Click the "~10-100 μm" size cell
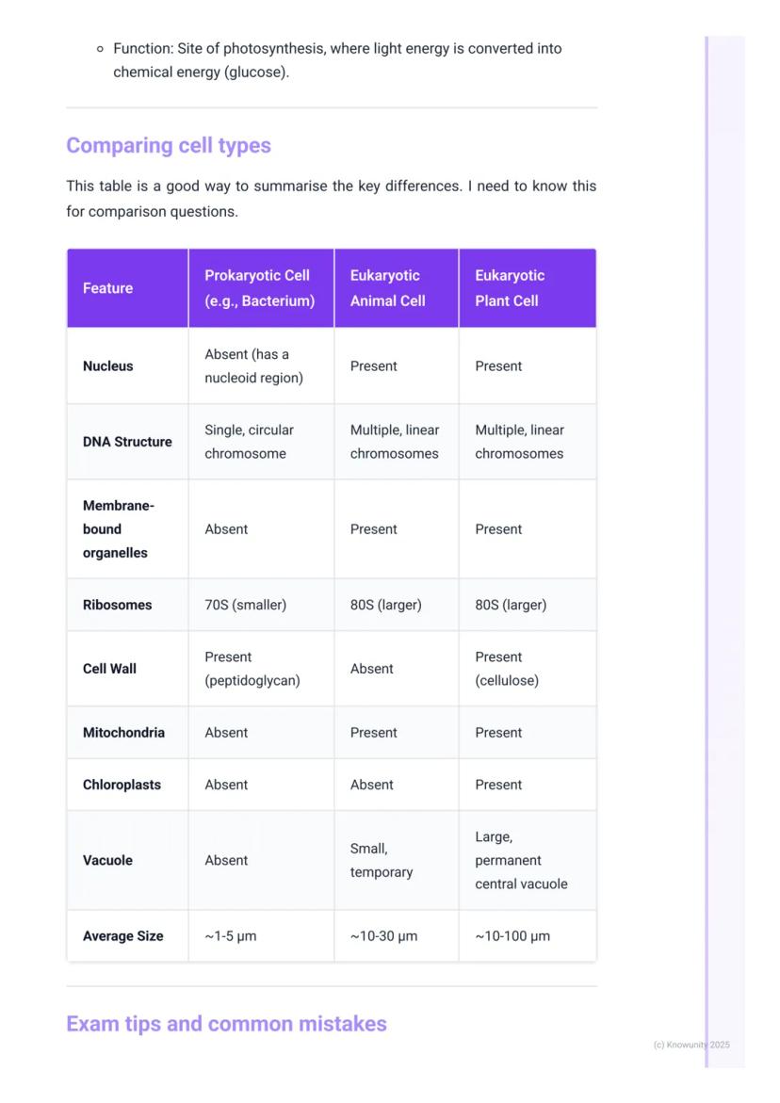 pos(512,936)
